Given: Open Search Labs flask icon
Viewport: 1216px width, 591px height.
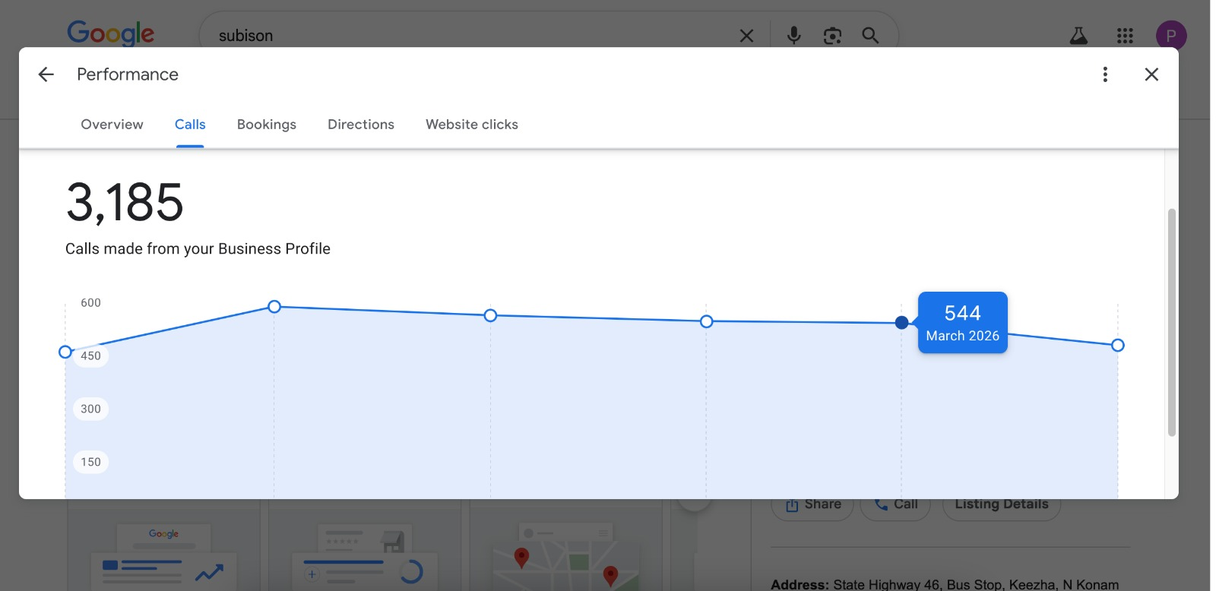Looking at the screenshot, I should (1078, 36).
